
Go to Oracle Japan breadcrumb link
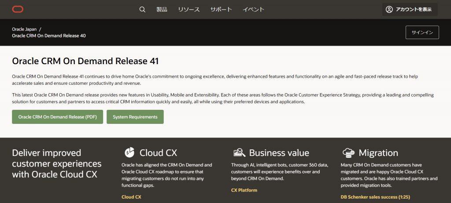(25, 29)
